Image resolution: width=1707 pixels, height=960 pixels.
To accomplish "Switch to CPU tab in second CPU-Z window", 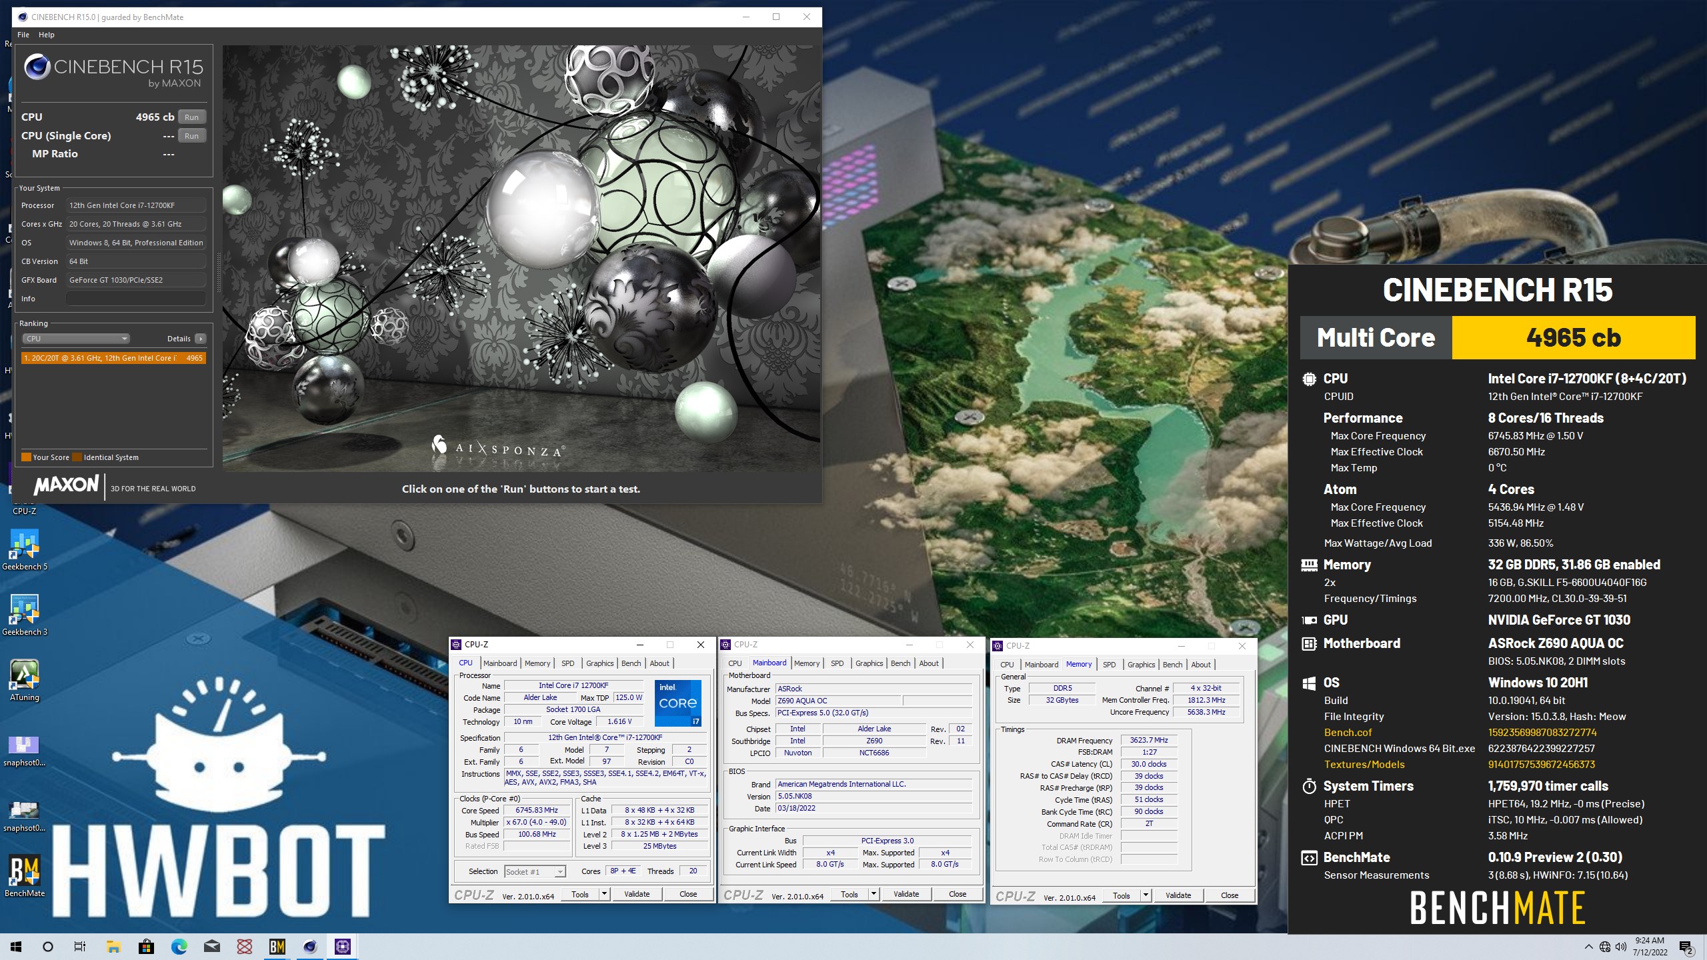I will point(735,663).
